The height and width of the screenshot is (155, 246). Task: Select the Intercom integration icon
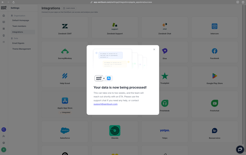[x=215, y=26]
